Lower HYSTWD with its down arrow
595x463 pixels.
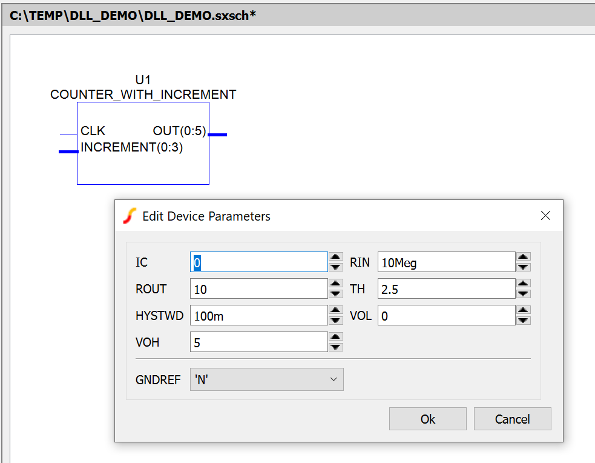tap(336, 321)
